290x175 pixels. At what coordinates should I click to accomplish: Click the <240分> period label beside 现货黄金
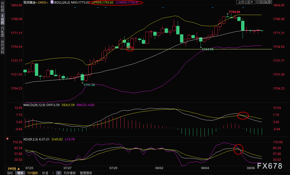pyautogui.click(x=42, y=2)
